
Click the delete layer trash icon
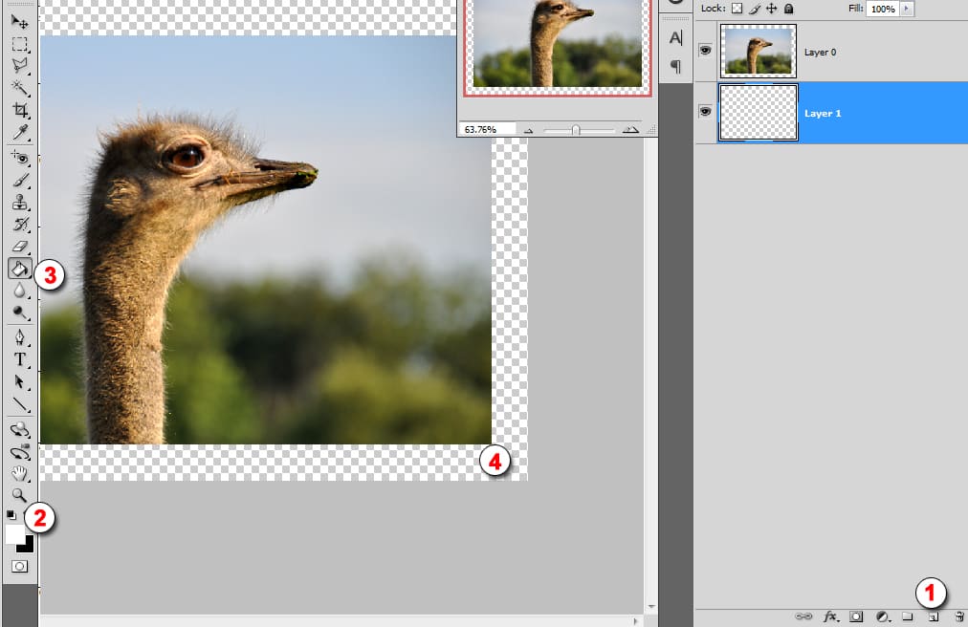(x=957, y=617)
